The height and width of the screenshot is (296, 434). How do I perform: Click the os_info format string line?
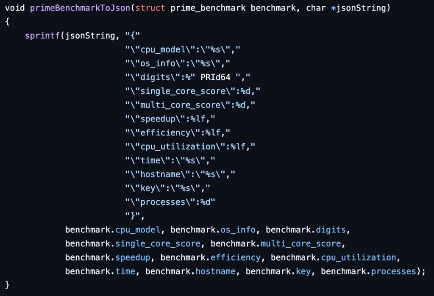178,64
